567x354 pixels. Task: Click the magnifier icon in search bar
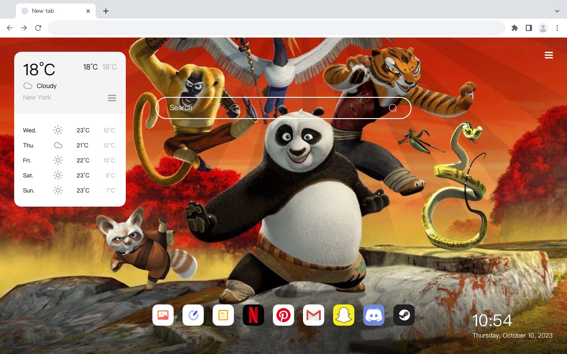pyautogui.click(x=393, y=108)
